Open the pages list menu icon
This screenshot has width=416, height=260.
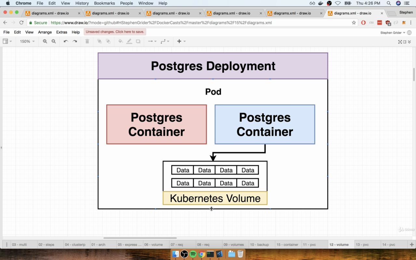6,244
